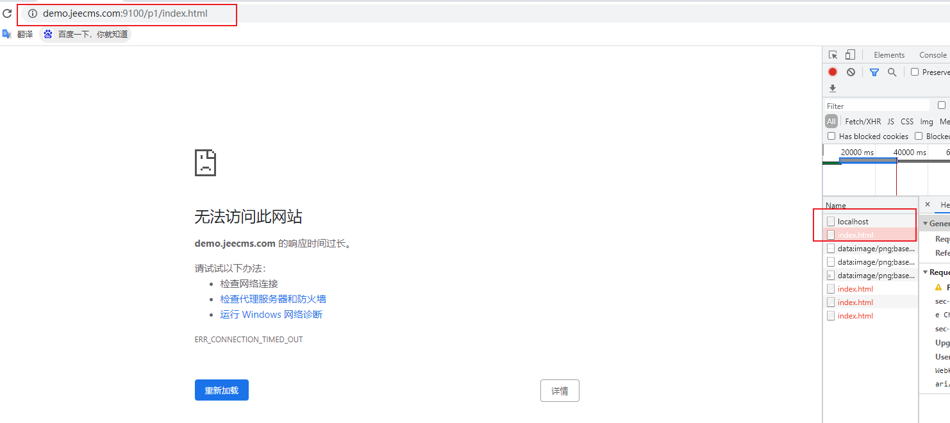950x423 pixels.
Task: Open site information icon in address bar
Action: 33,13
